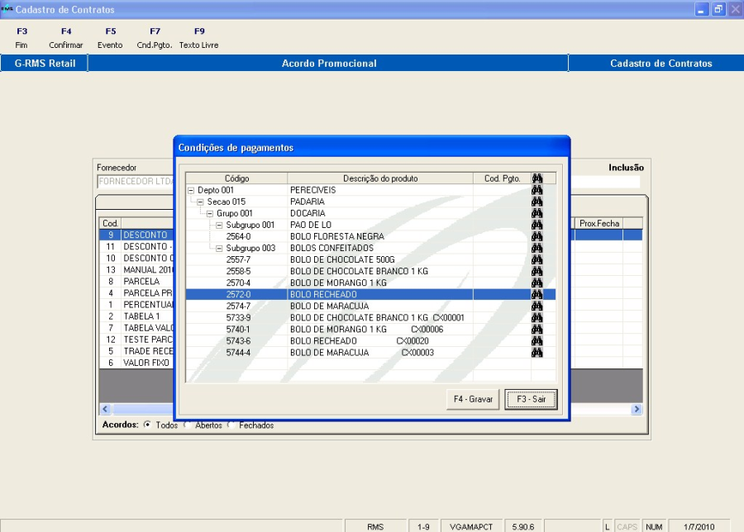The height and width of the screenshot is (532, 744).
Task: Click right arrow of horizontal scrollbar
Action: [637, 409]
